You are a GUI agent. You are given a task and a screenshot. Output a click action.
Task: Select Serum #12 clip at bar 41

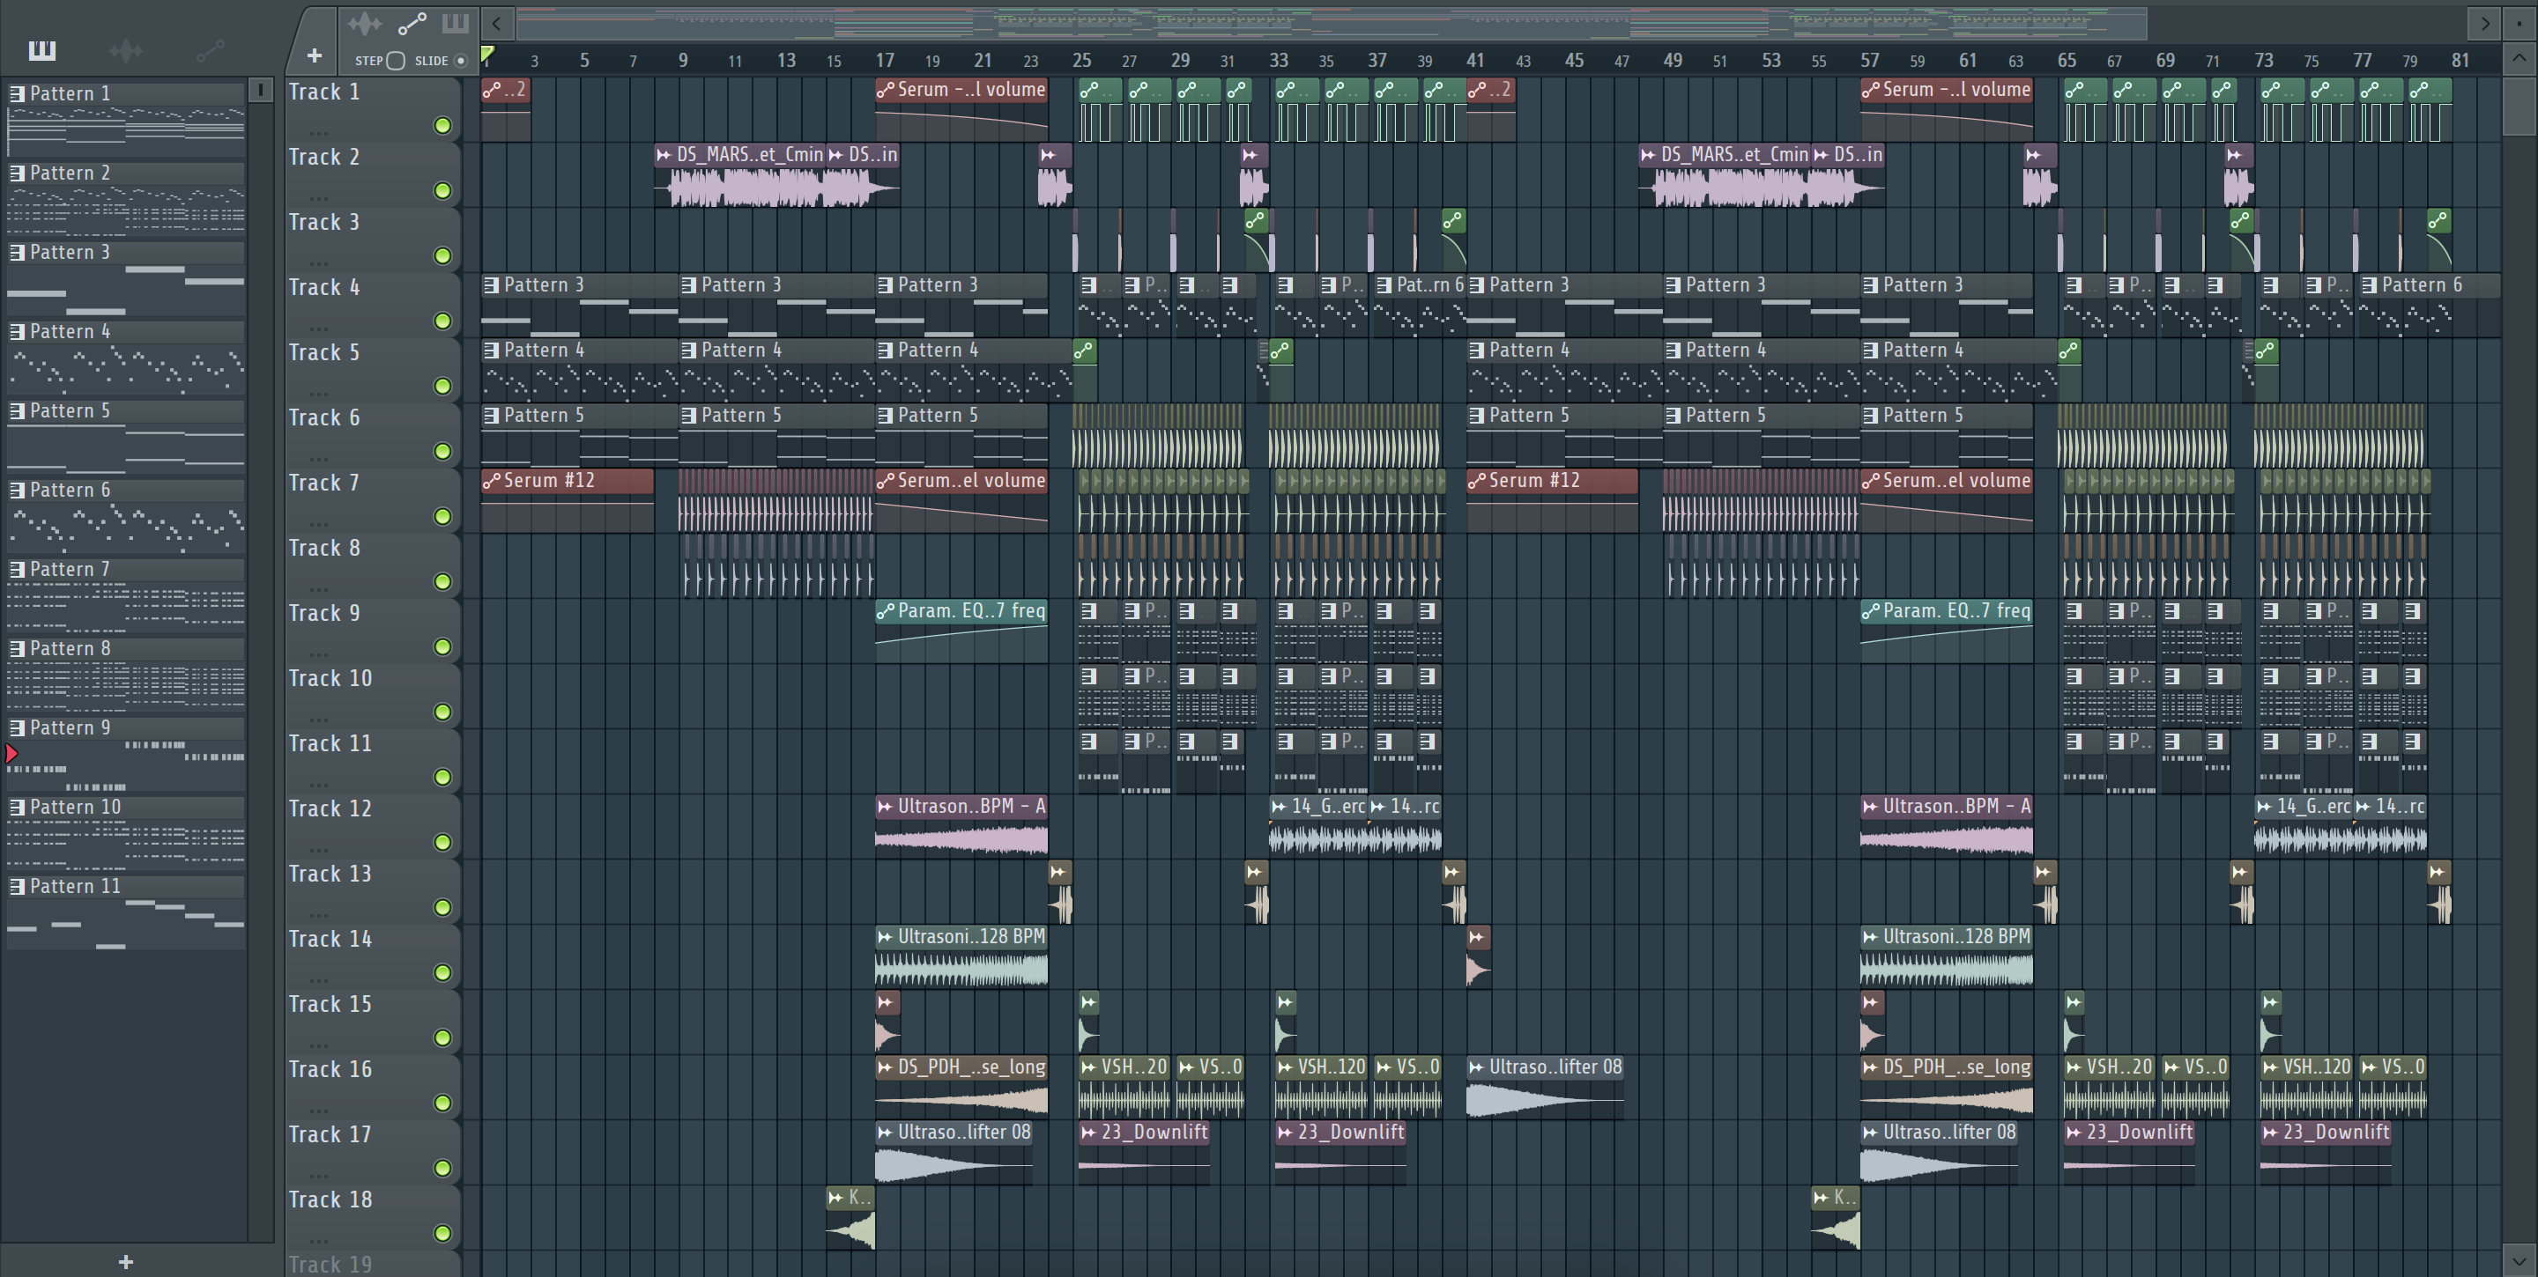click(x=1553, y=502)
